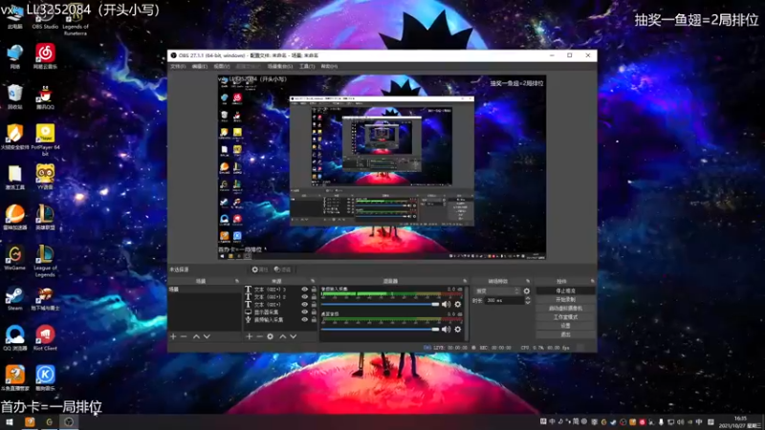Viewport: 765px width, 430px height.
Task: Remove selected source with the minus icon
Action: tap(259, 336)
